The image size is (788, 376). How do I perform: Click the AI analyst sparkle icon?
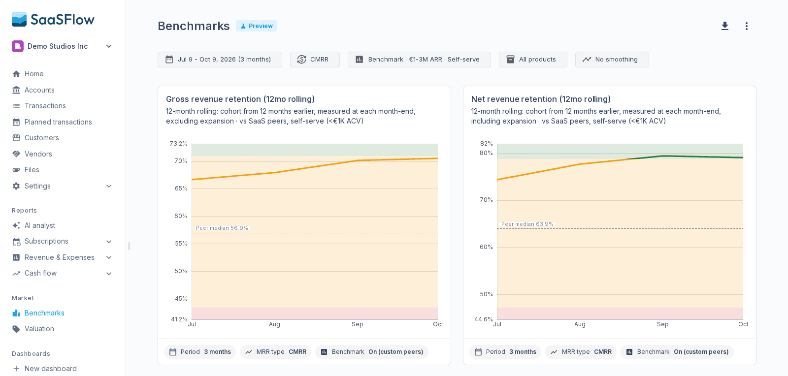(16, 225)
